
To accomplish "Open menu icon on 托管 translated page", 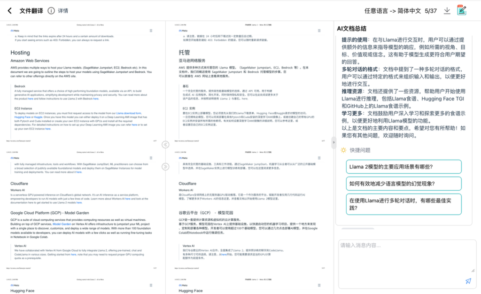I will (x=319, y=31).
